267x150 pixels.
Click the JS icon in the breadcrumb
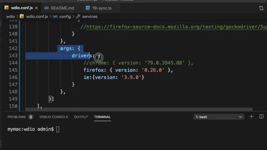(x=22, y=17)
